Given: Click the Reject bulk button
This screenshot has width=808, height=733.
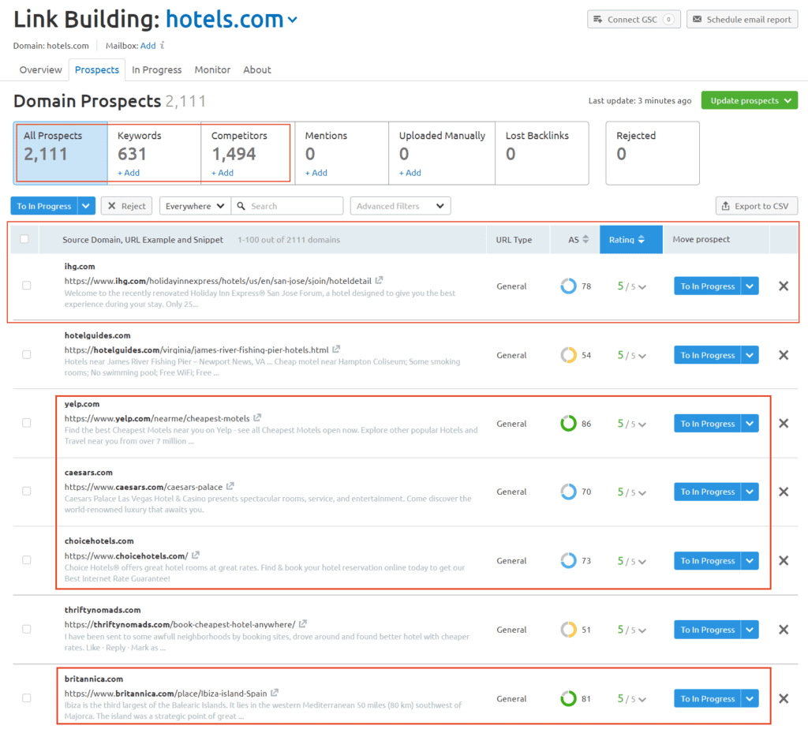Looking at the screenshot, I should tap(127, 206).
